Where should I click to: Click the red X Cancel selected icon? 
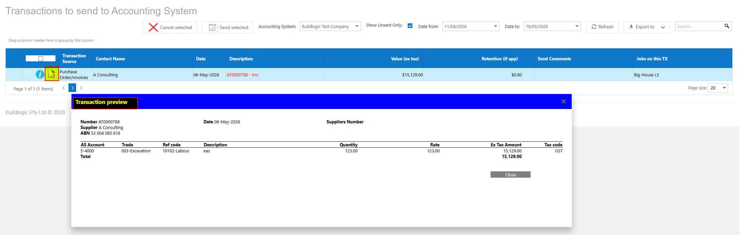pos(153,27)
